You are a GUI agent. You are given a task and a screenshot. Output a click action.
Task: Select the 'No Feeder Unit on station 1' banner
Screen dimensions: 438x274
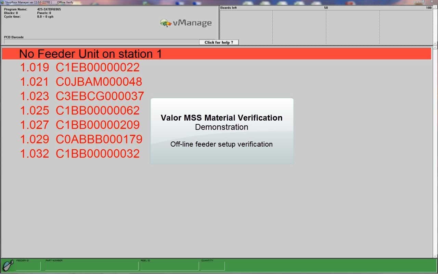pyautogui.click(x=216, y=54)
